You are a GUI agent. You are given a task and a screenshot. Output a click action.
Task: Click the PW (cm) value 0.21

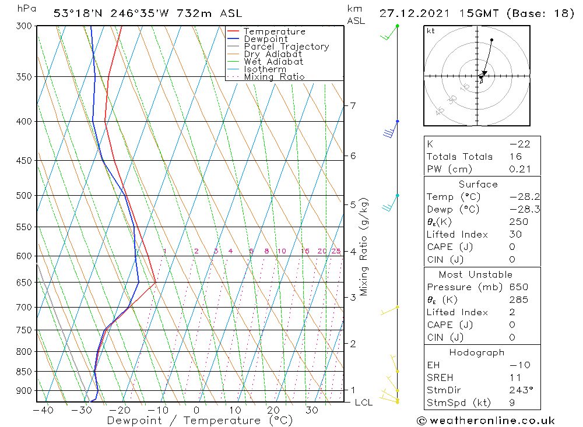(520, 169)
